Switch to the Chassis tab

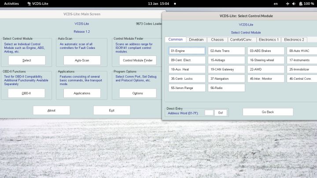point(217,40)
